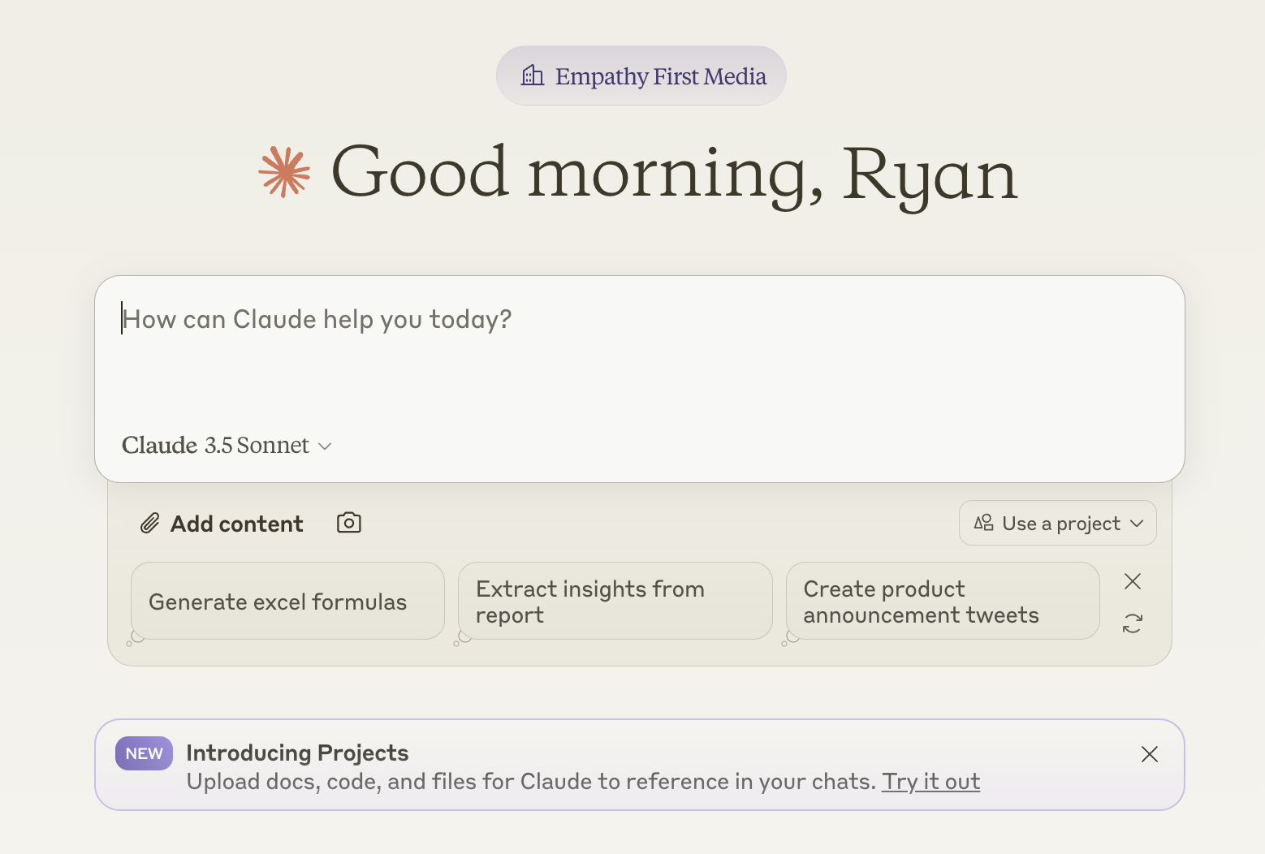1265x854 pixels.
Task: Select the Empathy First Media organization badge
Action: point(641,75)
